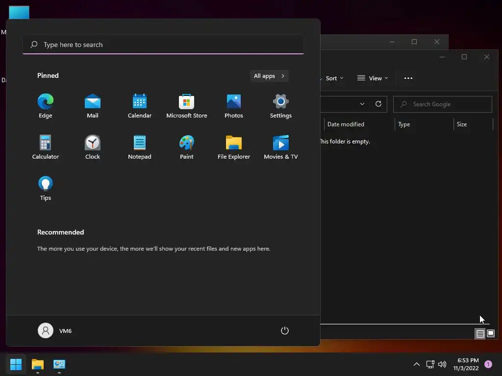
Task: Sort by Type column header
Action: tap(424, 124)
